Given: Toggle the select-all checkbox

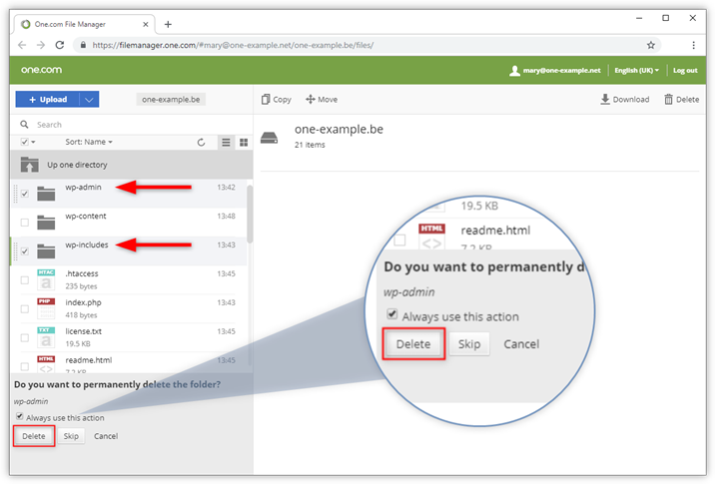Looking at the screenshot, I should tap(25, 142).
